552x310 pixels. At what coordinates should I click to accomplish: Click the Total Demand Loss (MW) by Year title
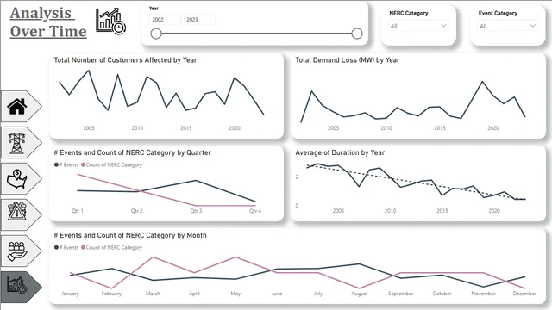click(x=348, y=60)
